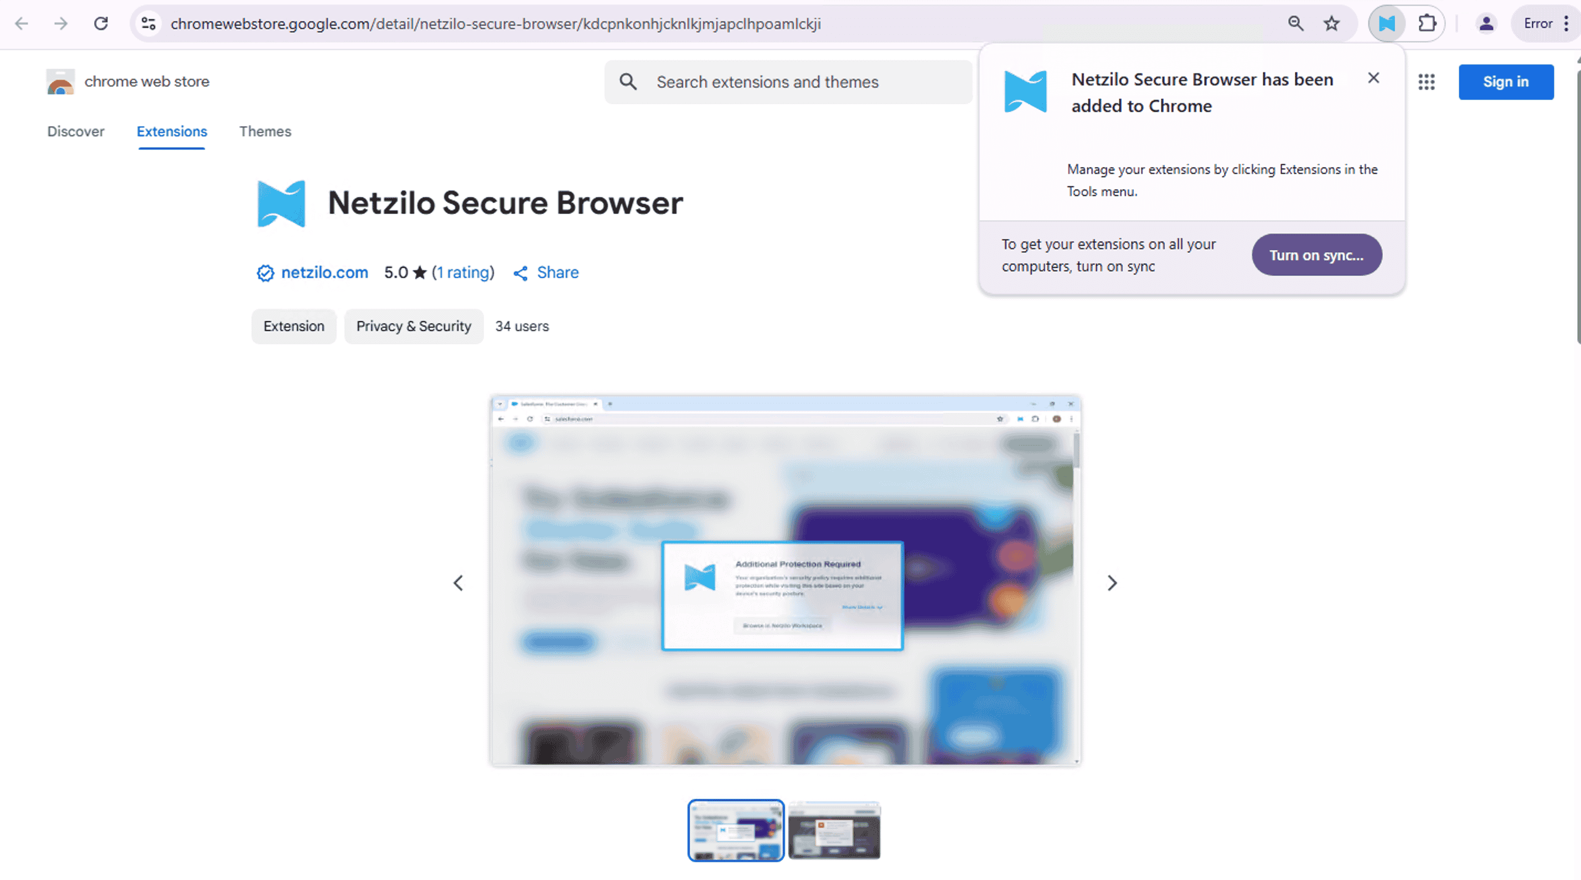Click the verified publisher badge icon
This screenshot has width=1581, height=880.
265,273
